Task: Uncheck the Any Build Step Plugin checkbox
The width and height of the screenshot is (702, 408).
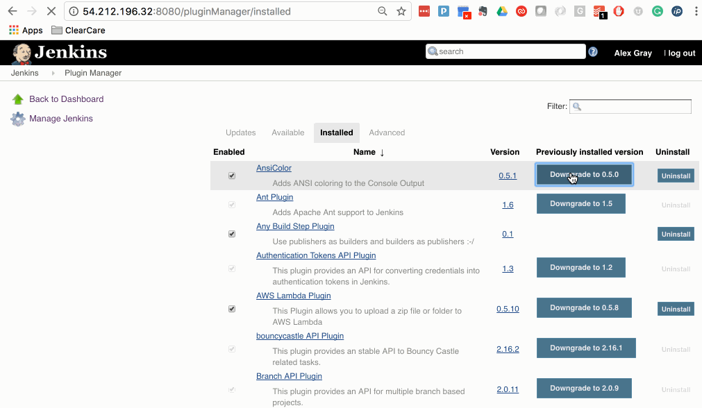Action: tap(232, 234)
